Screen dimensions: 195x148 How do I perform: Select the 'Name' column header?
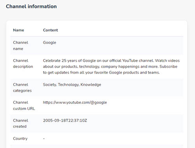pyautogui.click(x=19, y=30)
